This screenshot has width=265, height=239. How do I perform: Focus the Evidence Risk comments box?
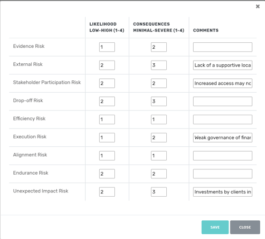[223, 47]
